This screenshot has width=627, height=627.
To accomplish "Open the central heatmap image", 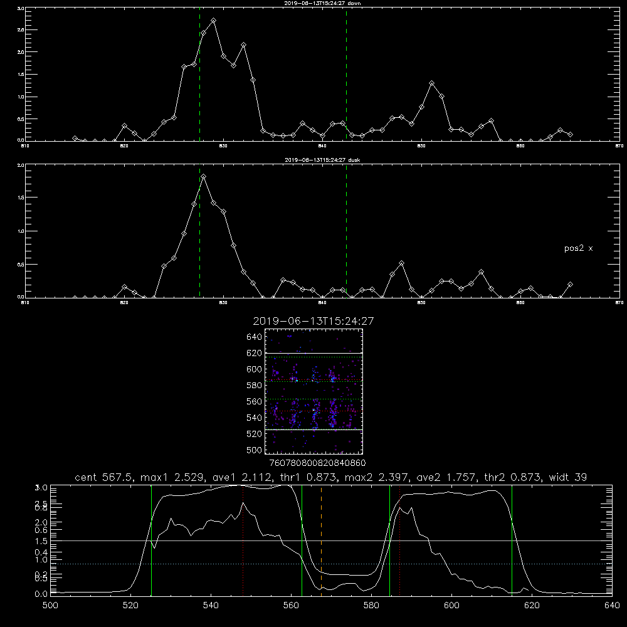I will coord(313,391).
